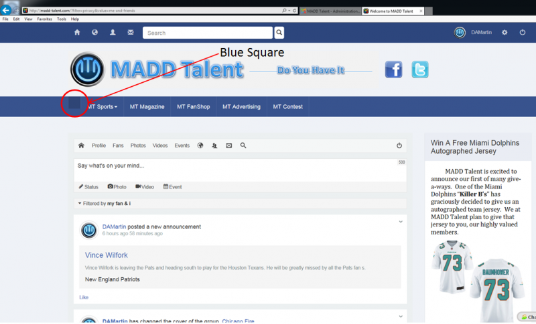Click envelope icon in profile toolbar
The width and height of the screenshot is (536, 324).
(x=228, y=146)
